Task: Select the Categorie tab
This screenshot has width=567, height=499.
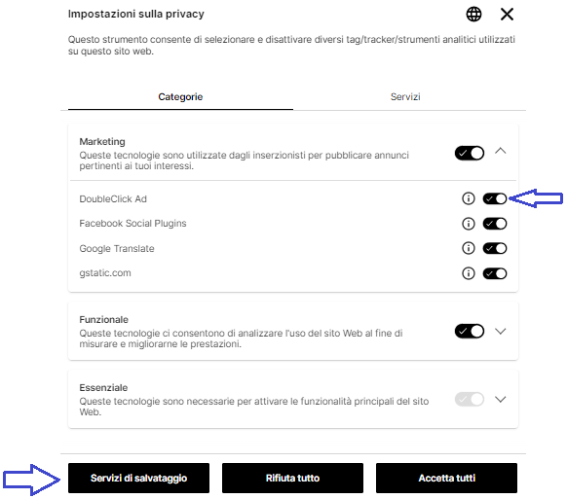Action: click(180, 96)
